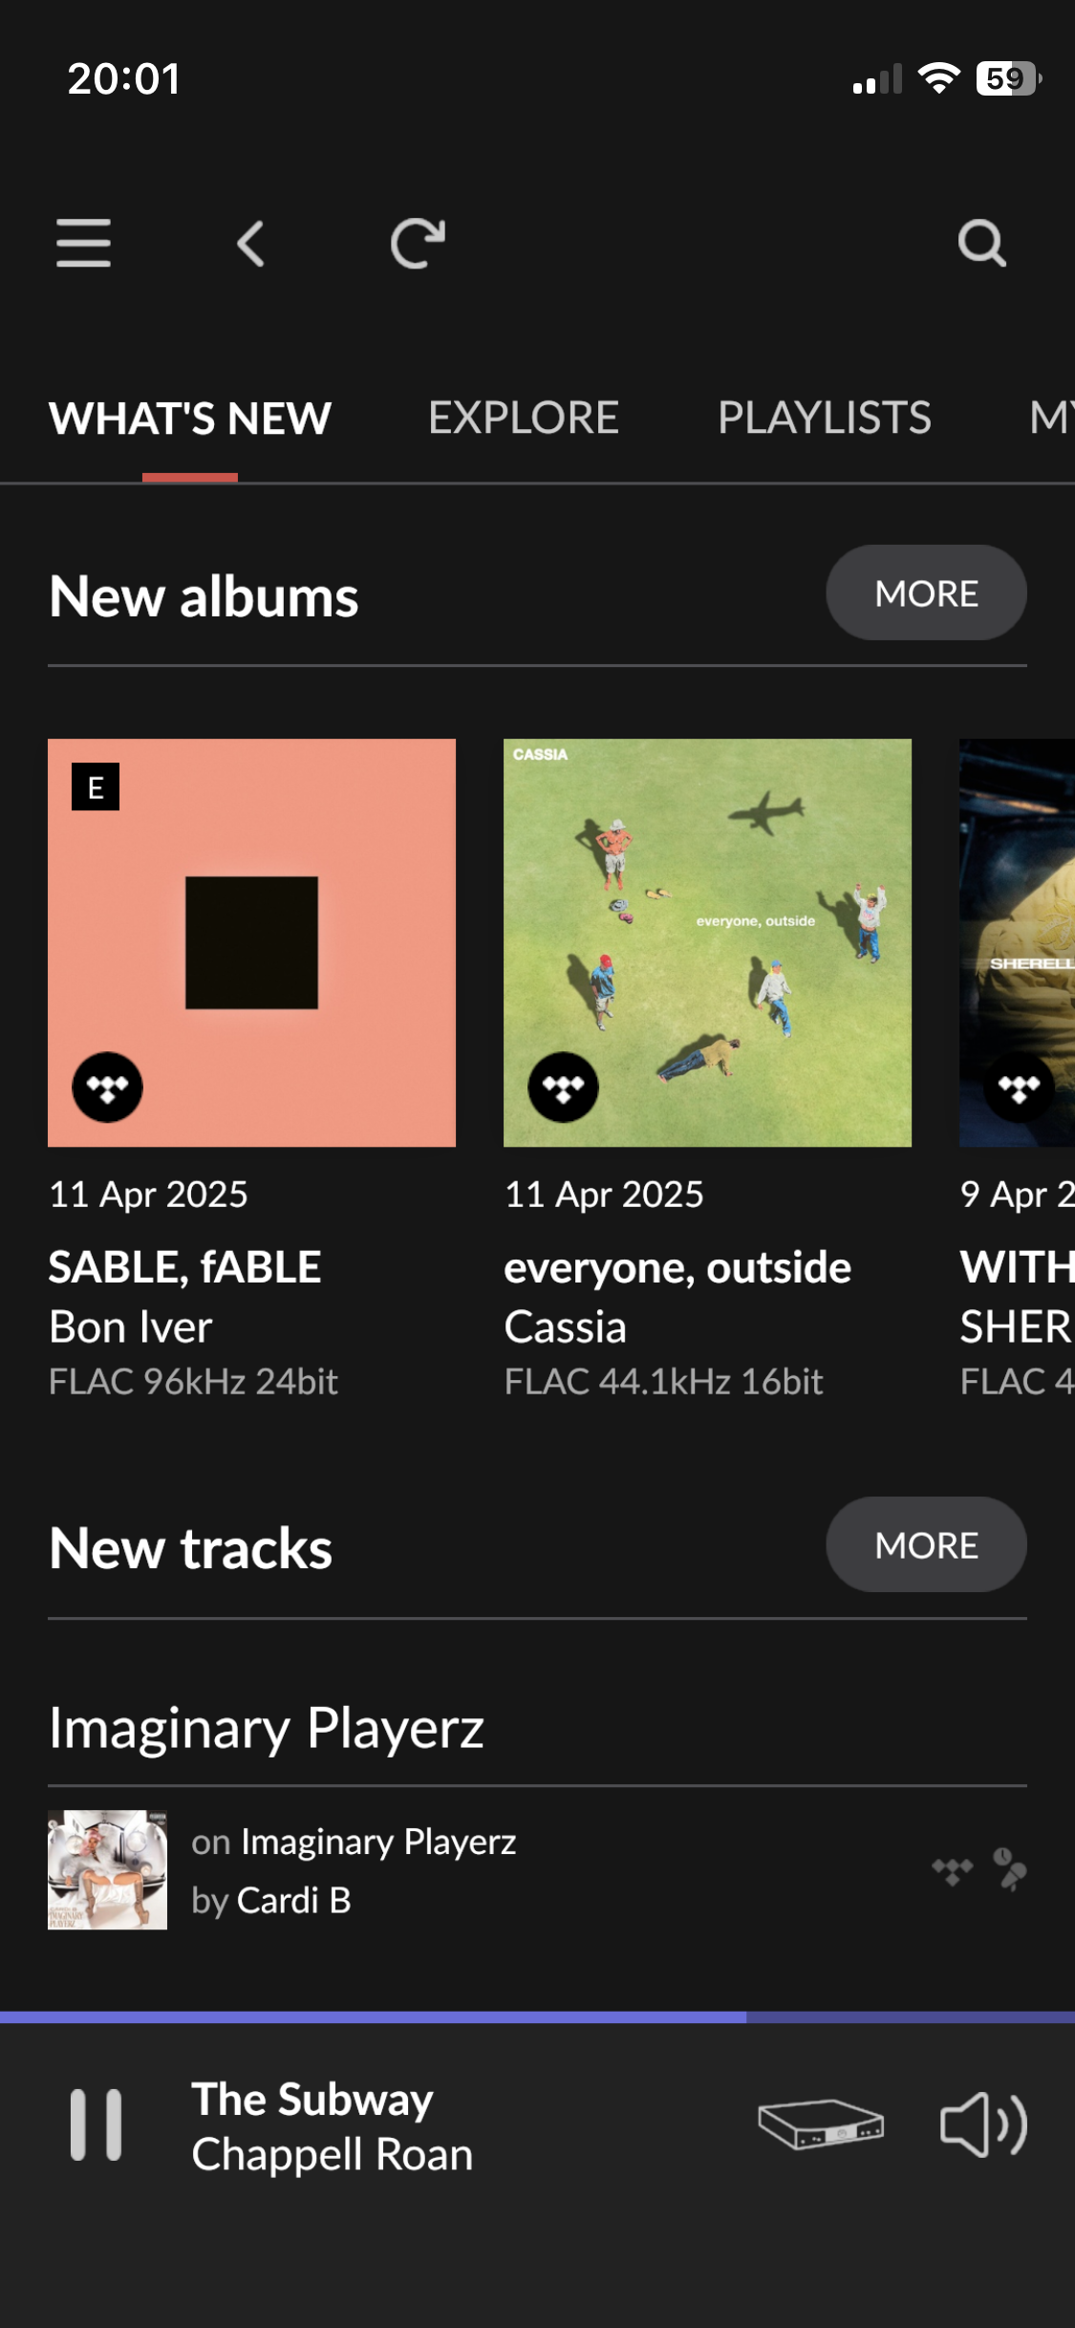Switch to the Explore tab
Screen dimensions: 1075x2328
[524, 419]
